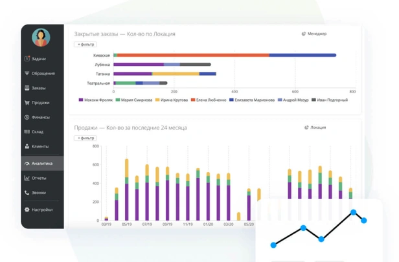Open Обращения via its sidebar icon

coord(27,74)
